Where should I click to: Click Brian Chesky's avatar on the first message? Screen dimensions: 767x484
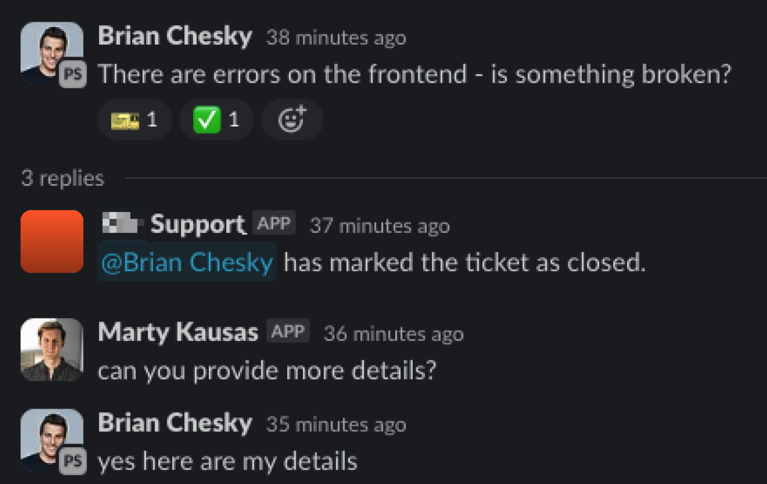pyautogui.click(x=48, y=49)
